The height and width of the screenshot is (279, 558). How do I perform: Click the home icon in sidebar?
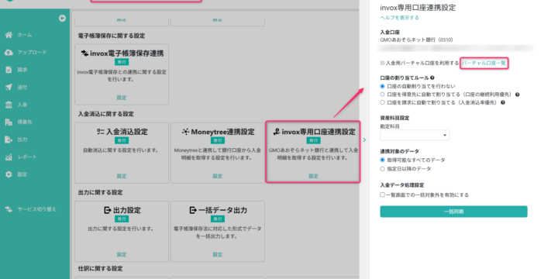[x=9, y=35]
